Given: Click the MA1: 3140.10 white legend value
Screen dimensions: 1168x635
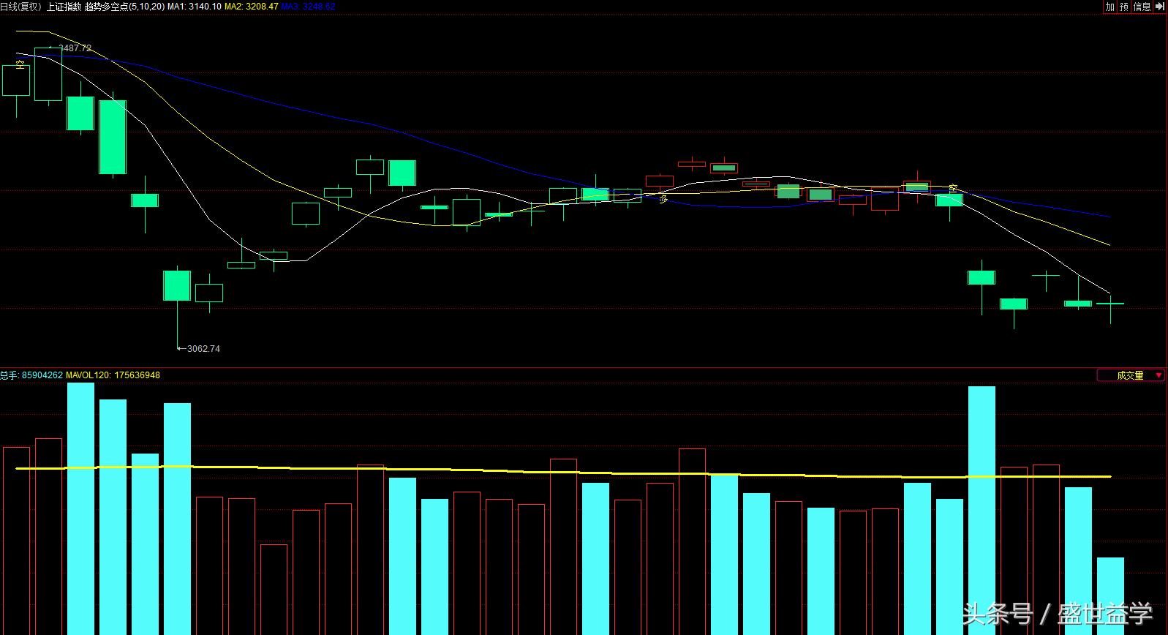Looking at the screenshot, I should pyautogui.click(x=194, y=7).
